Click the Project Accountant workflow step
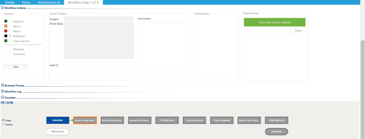 194,120
